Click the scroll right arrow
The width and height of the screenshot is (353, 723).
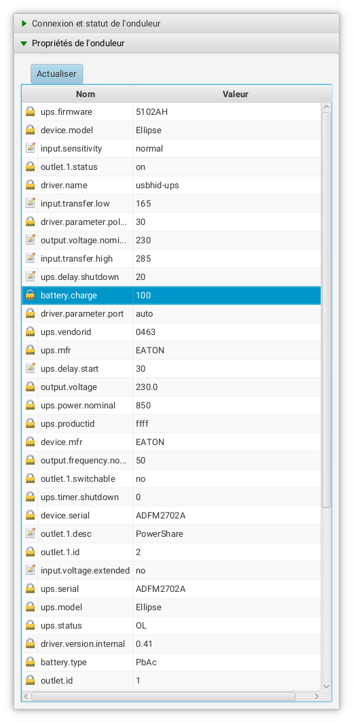(x=316, y=696)
